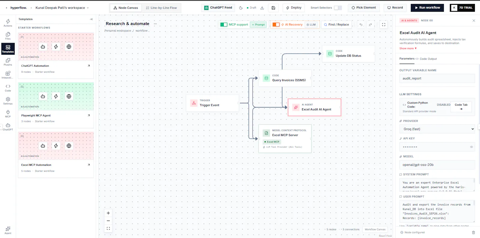This screenshot has width=480, height=238.
Task: Click the Pick Element button
Action: [364, 8]
